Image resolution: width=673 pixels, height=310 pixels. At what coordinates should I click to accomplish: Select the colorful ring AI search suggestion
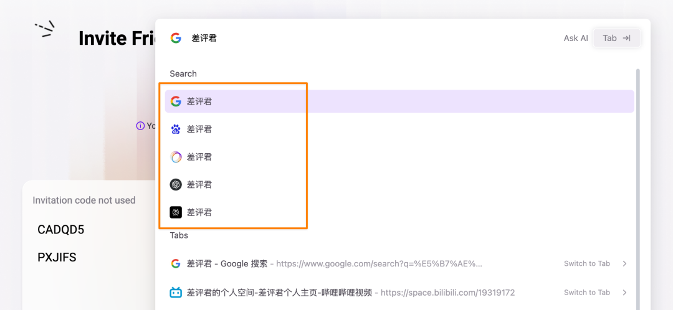coord(399,157)
